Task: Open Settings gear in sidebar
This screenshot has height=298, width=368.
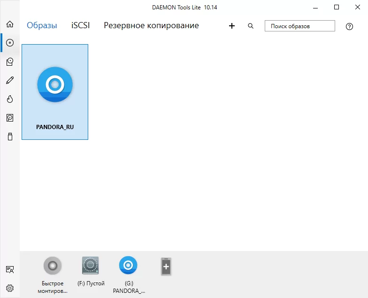Action: pos(10,288)
